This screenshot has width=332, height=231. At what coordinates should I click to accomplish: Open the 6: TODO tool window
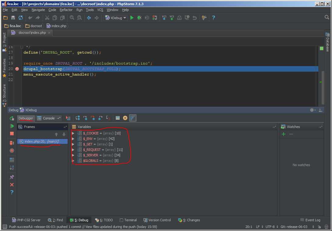coord(104,220)
